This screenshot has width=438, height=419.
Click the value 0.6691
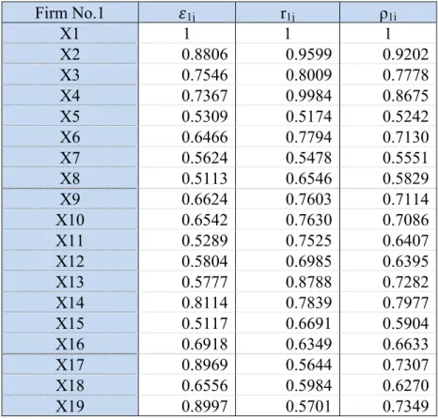point(308,323)
